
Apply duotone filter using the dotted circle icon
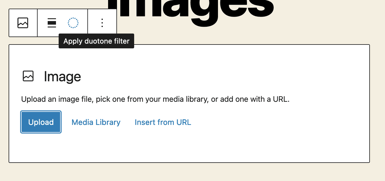(73, 23)
